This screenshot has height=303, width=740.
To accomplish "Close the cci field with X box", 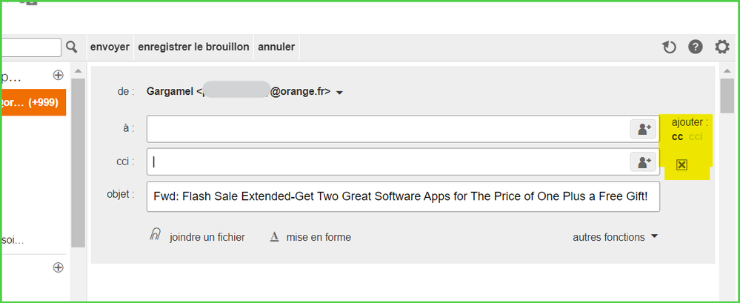I will point(681,164).
